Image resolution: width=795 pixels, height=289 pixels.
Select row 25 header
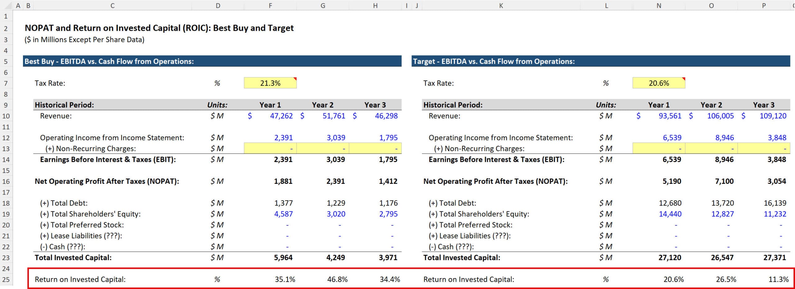click(x=6, y=279)
